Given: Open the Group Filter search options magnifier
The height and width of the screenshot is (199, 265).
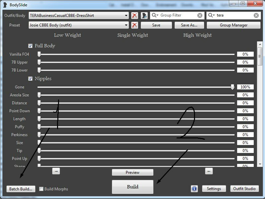Looking at the screenshot, I should (155, 15).
